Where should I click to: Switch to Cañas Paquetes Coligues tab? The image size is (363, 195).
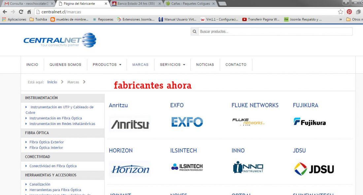tap(190, 4)
